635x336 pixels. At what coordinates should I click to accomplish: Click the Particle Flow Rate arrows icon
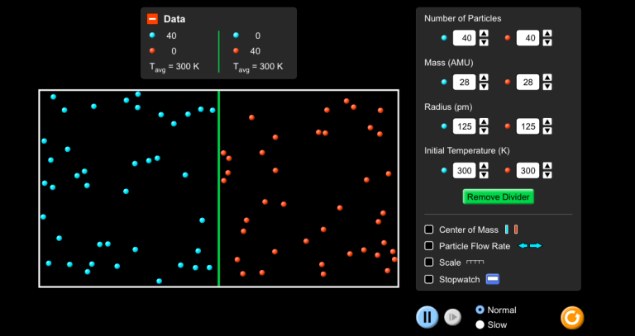[x=530, y=246]
